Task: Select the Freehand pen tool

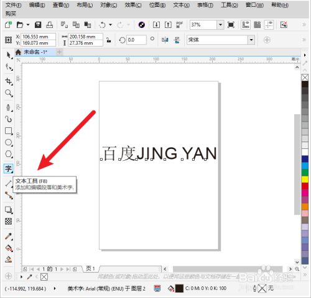Action: (x=9, y=107)
